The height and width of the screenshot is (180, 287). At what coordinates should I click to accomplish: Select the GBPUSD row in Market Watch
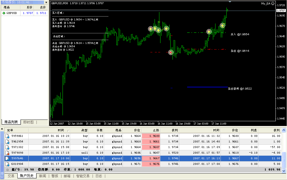24,13
